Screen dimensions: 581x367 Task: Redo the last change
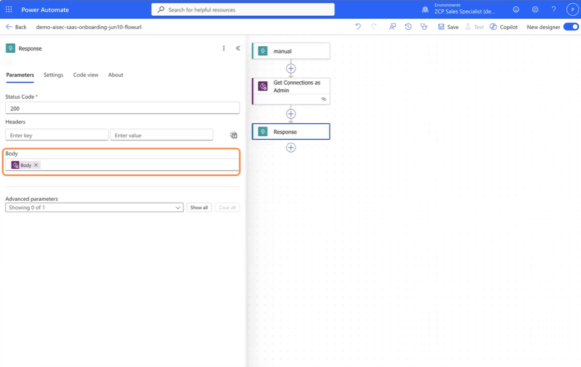point(374,27)
